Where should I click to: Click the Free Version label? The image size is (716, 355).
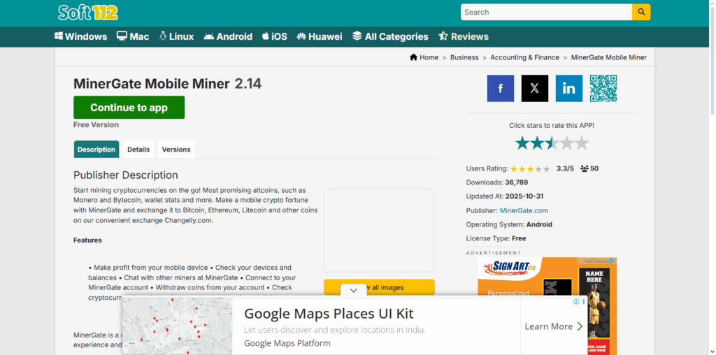96,124
